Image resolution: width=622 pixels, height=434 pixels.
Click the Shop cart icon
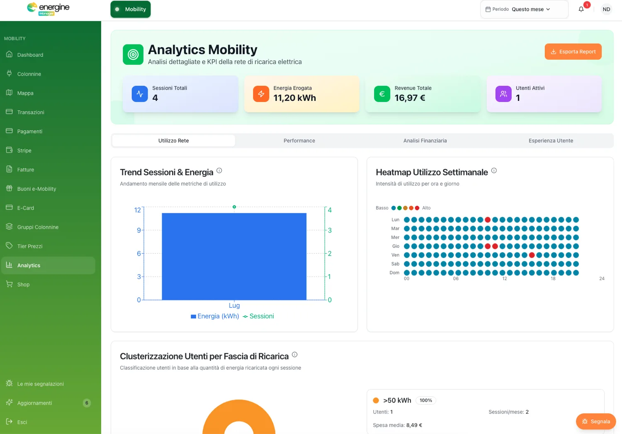(9, 284)
